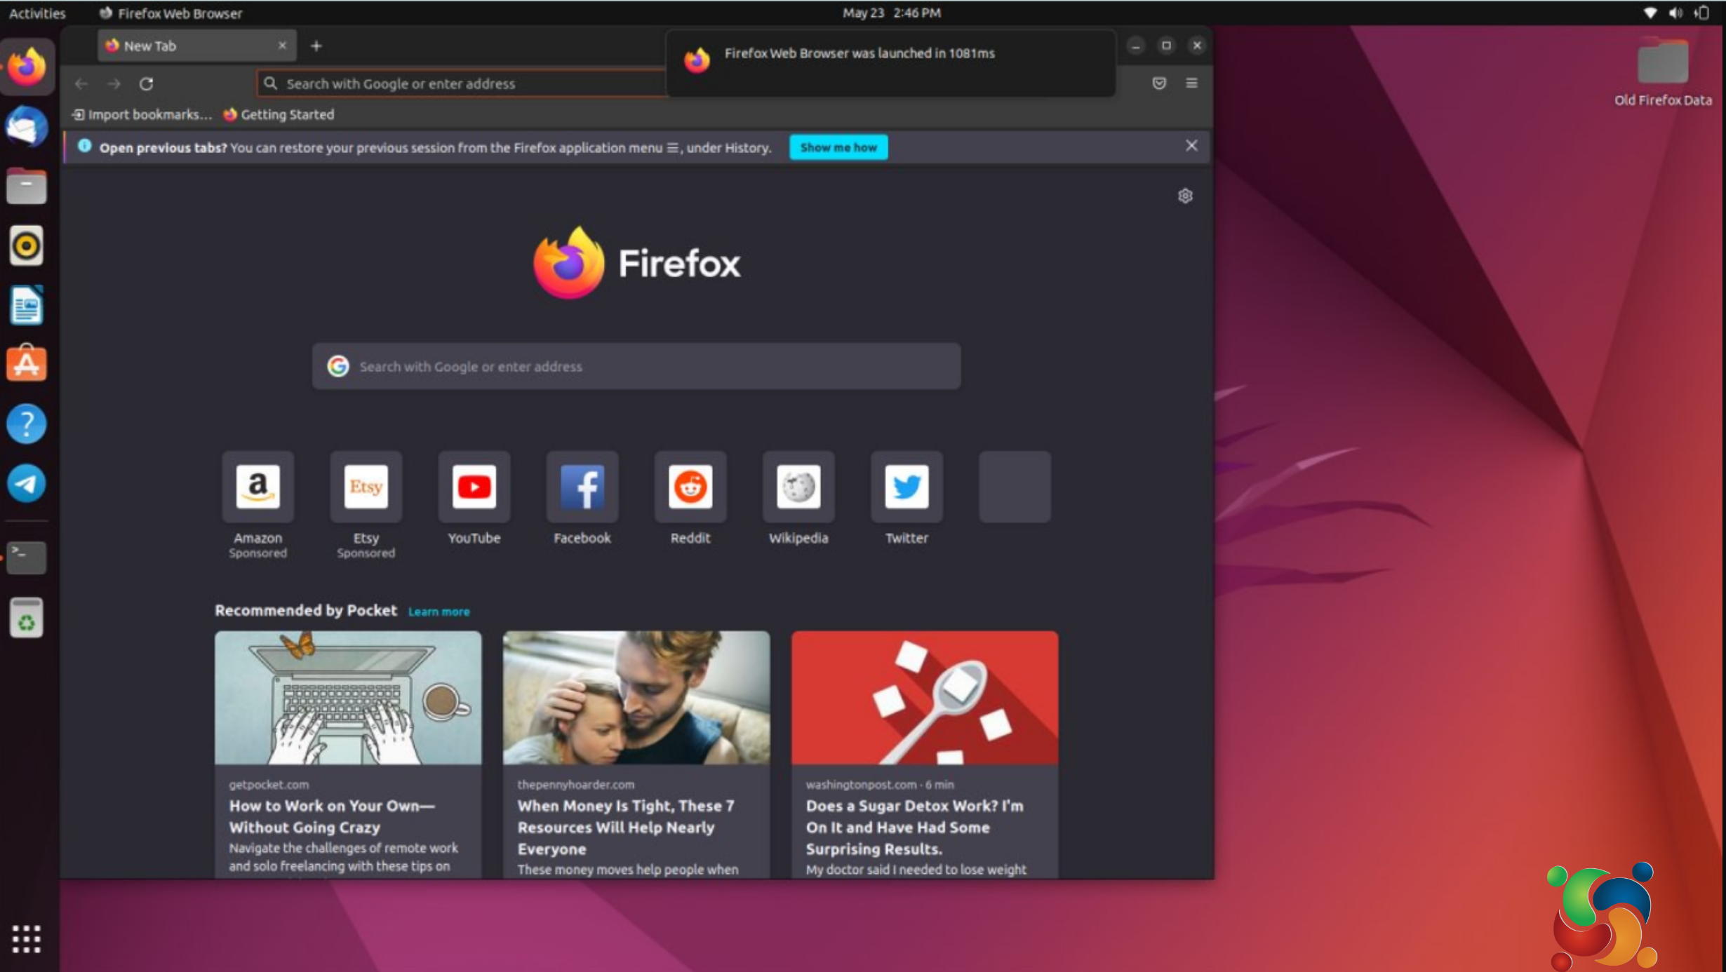Open When Money Is Tight article card
Image resolution: width=1726 pixels, height=972 pixels.
pos(636,754)
